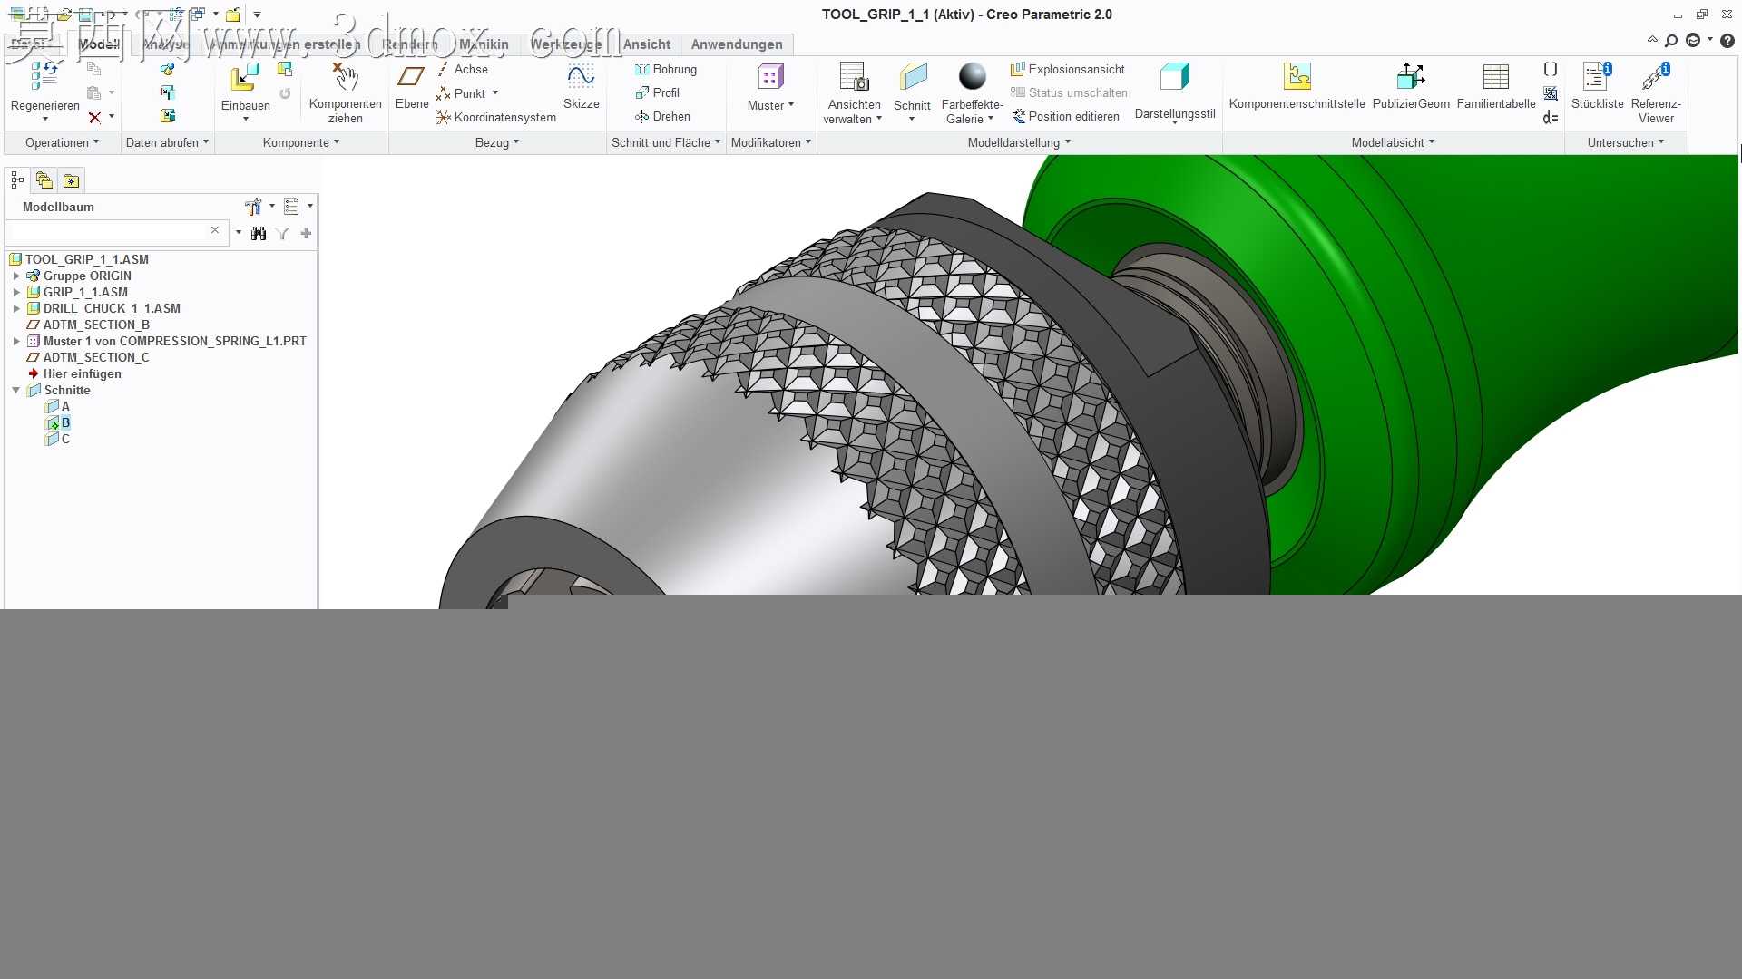The image size is (1742, 979).
Task: Open the Werkzeuge ribbon tab
Action: (x=566, y=44)
